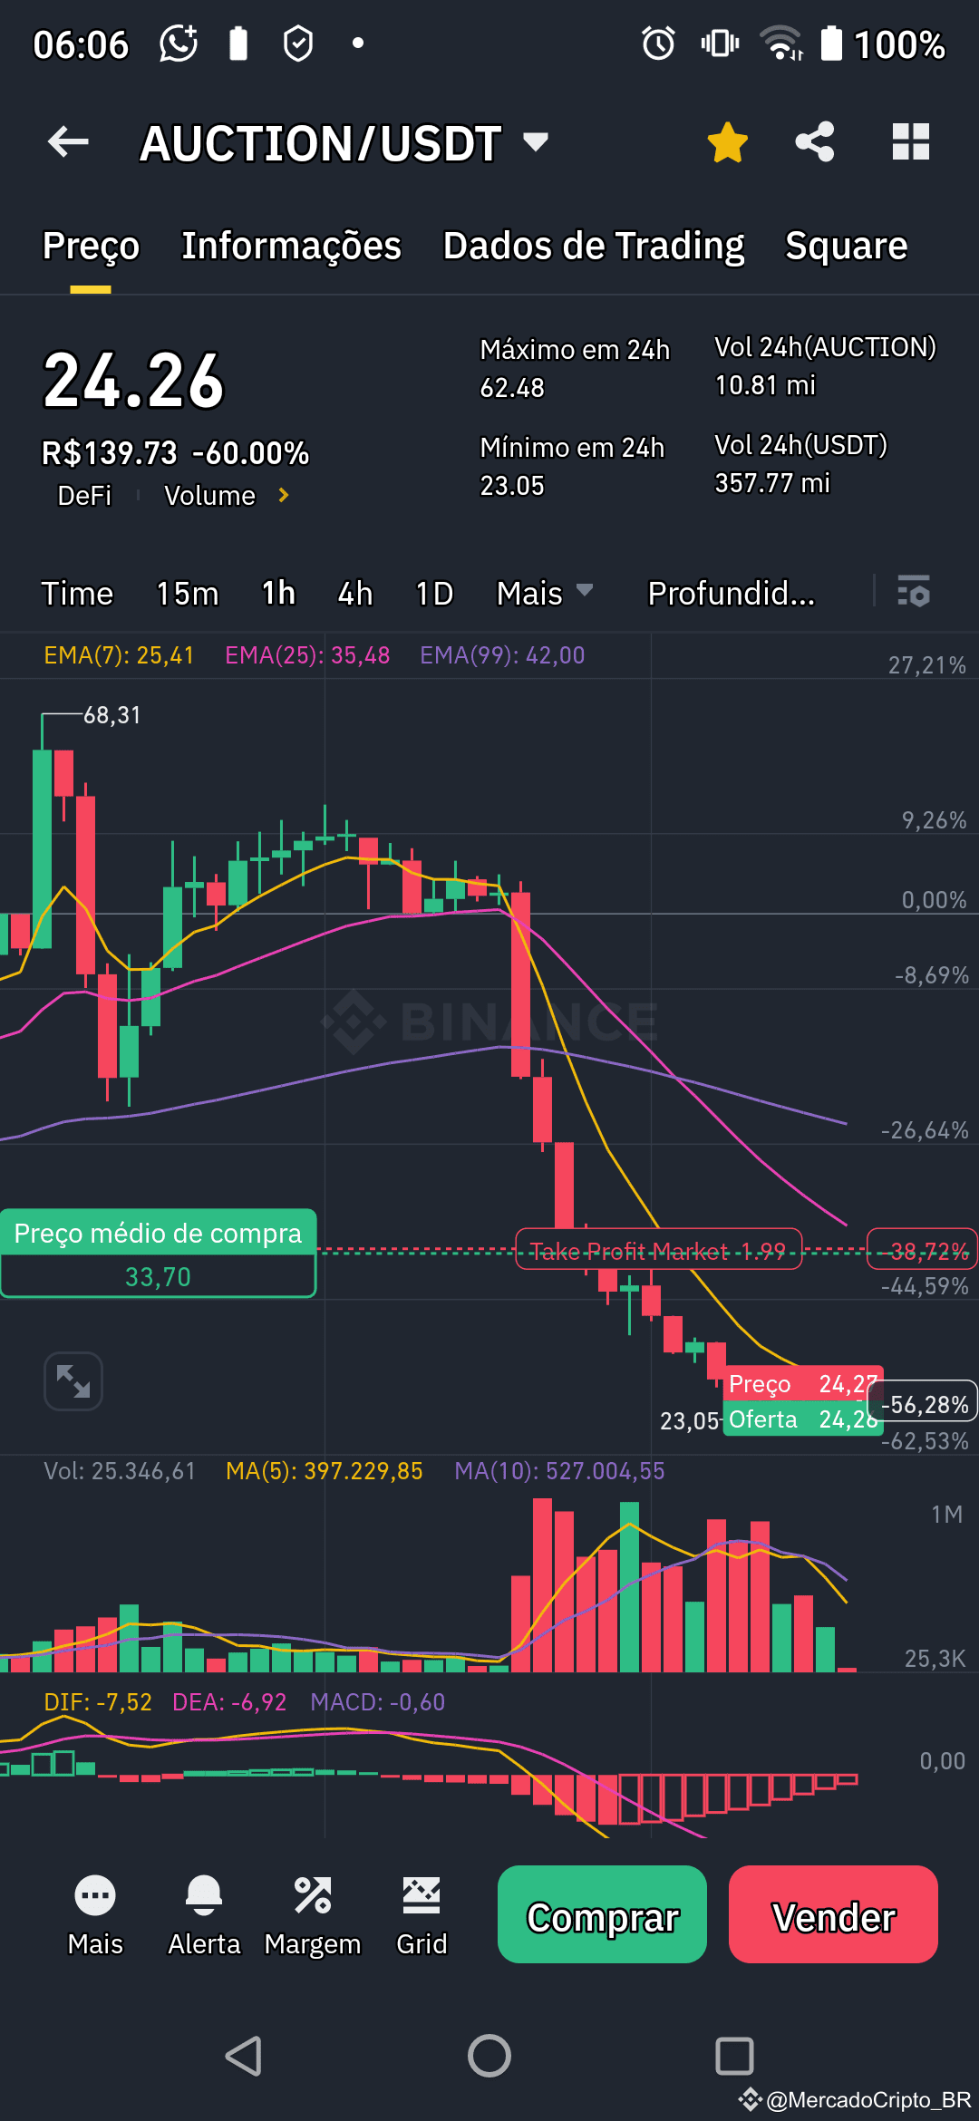Tap the vibrate mode status icon

point(720,43)
